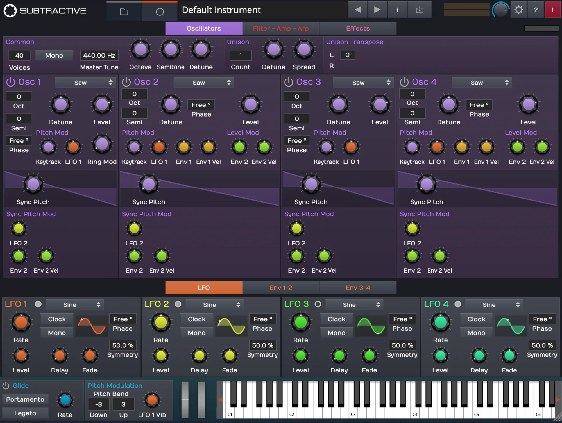Open LFO 3 Sine shape dropdown
This screenshot has width=562, height=423.
click(354, 305)
